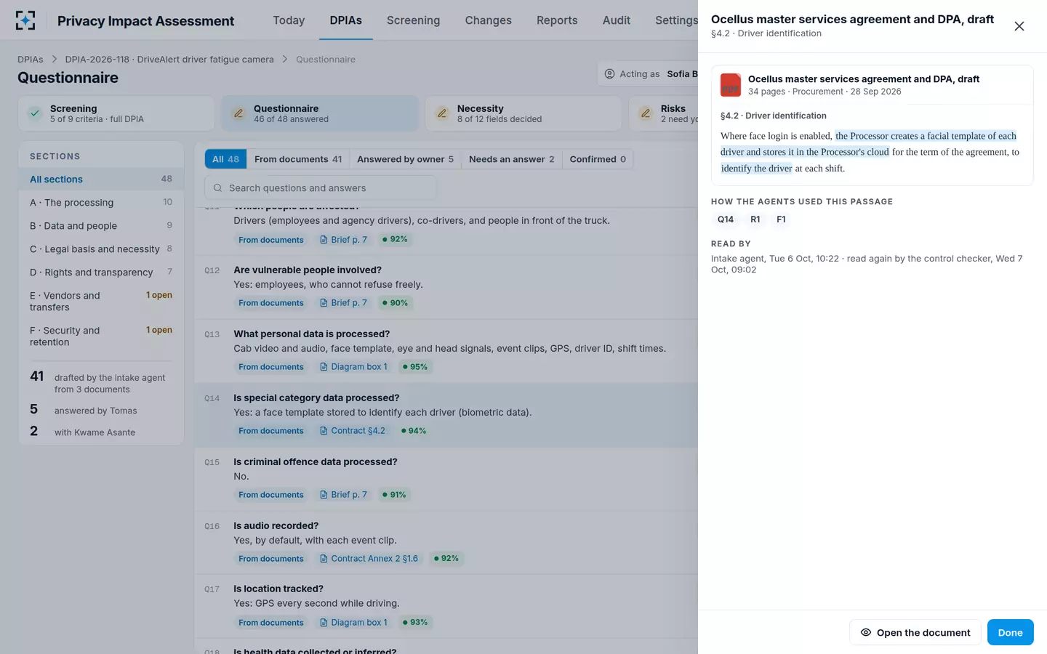Click document icon beside Q15 Brief p. 7
Screen dimensions: 1047x654
(x=324, y=495)
